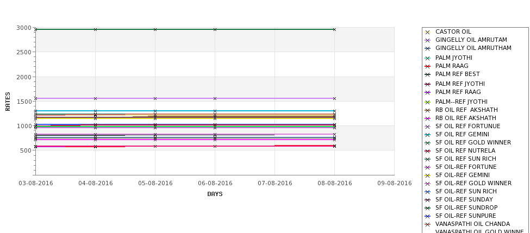Click the 1550 purple line point at 06-08-2016
The width and height of the screenshot is (530, 233).
coord(215,99)
